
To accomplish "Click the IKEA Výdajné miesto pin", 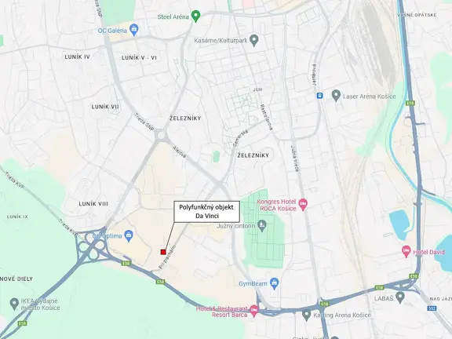I will (x=14, y=304).
